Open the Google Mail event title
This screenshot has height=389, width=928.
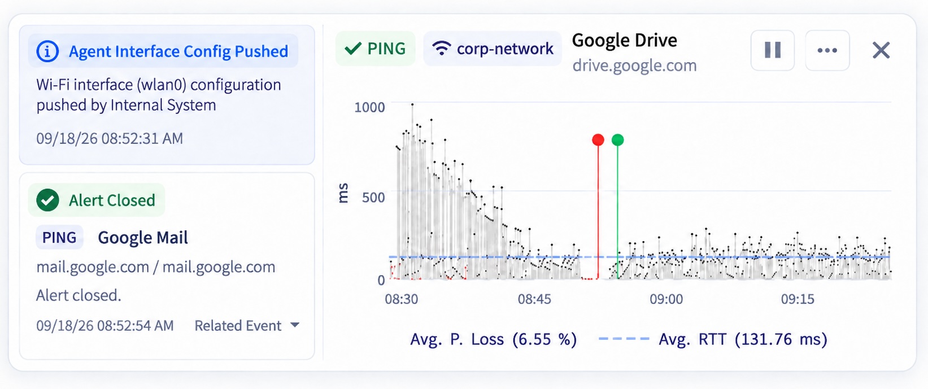[x=143, y=238]
